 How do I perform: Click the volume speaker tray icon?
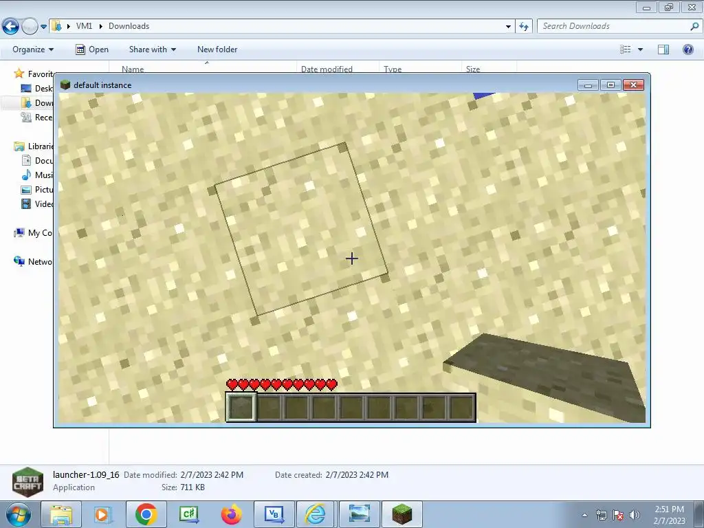pyautogui.click(x=635, y=515)
